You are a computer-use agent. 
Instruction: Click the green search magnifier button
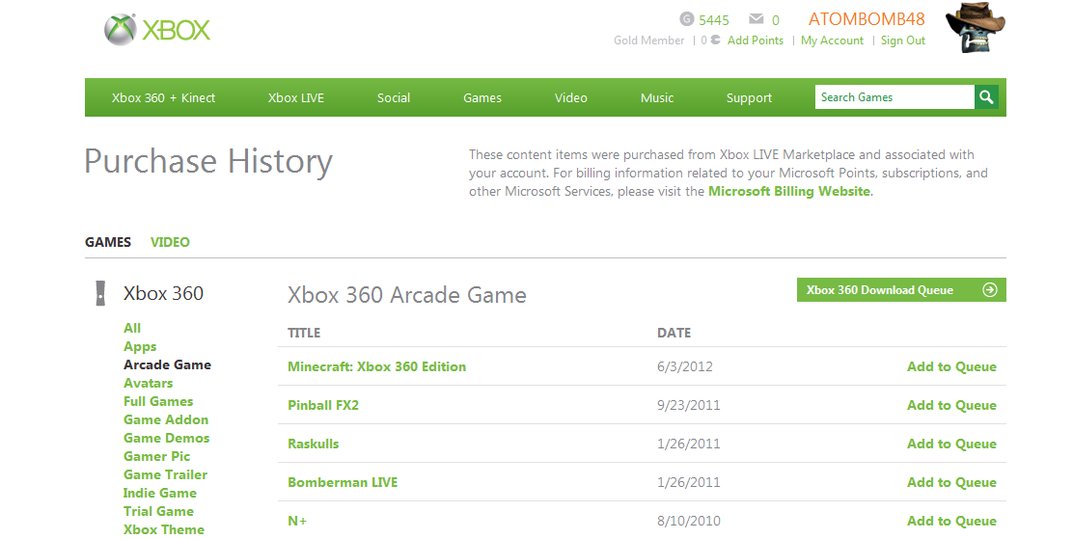tap(986, 97)
